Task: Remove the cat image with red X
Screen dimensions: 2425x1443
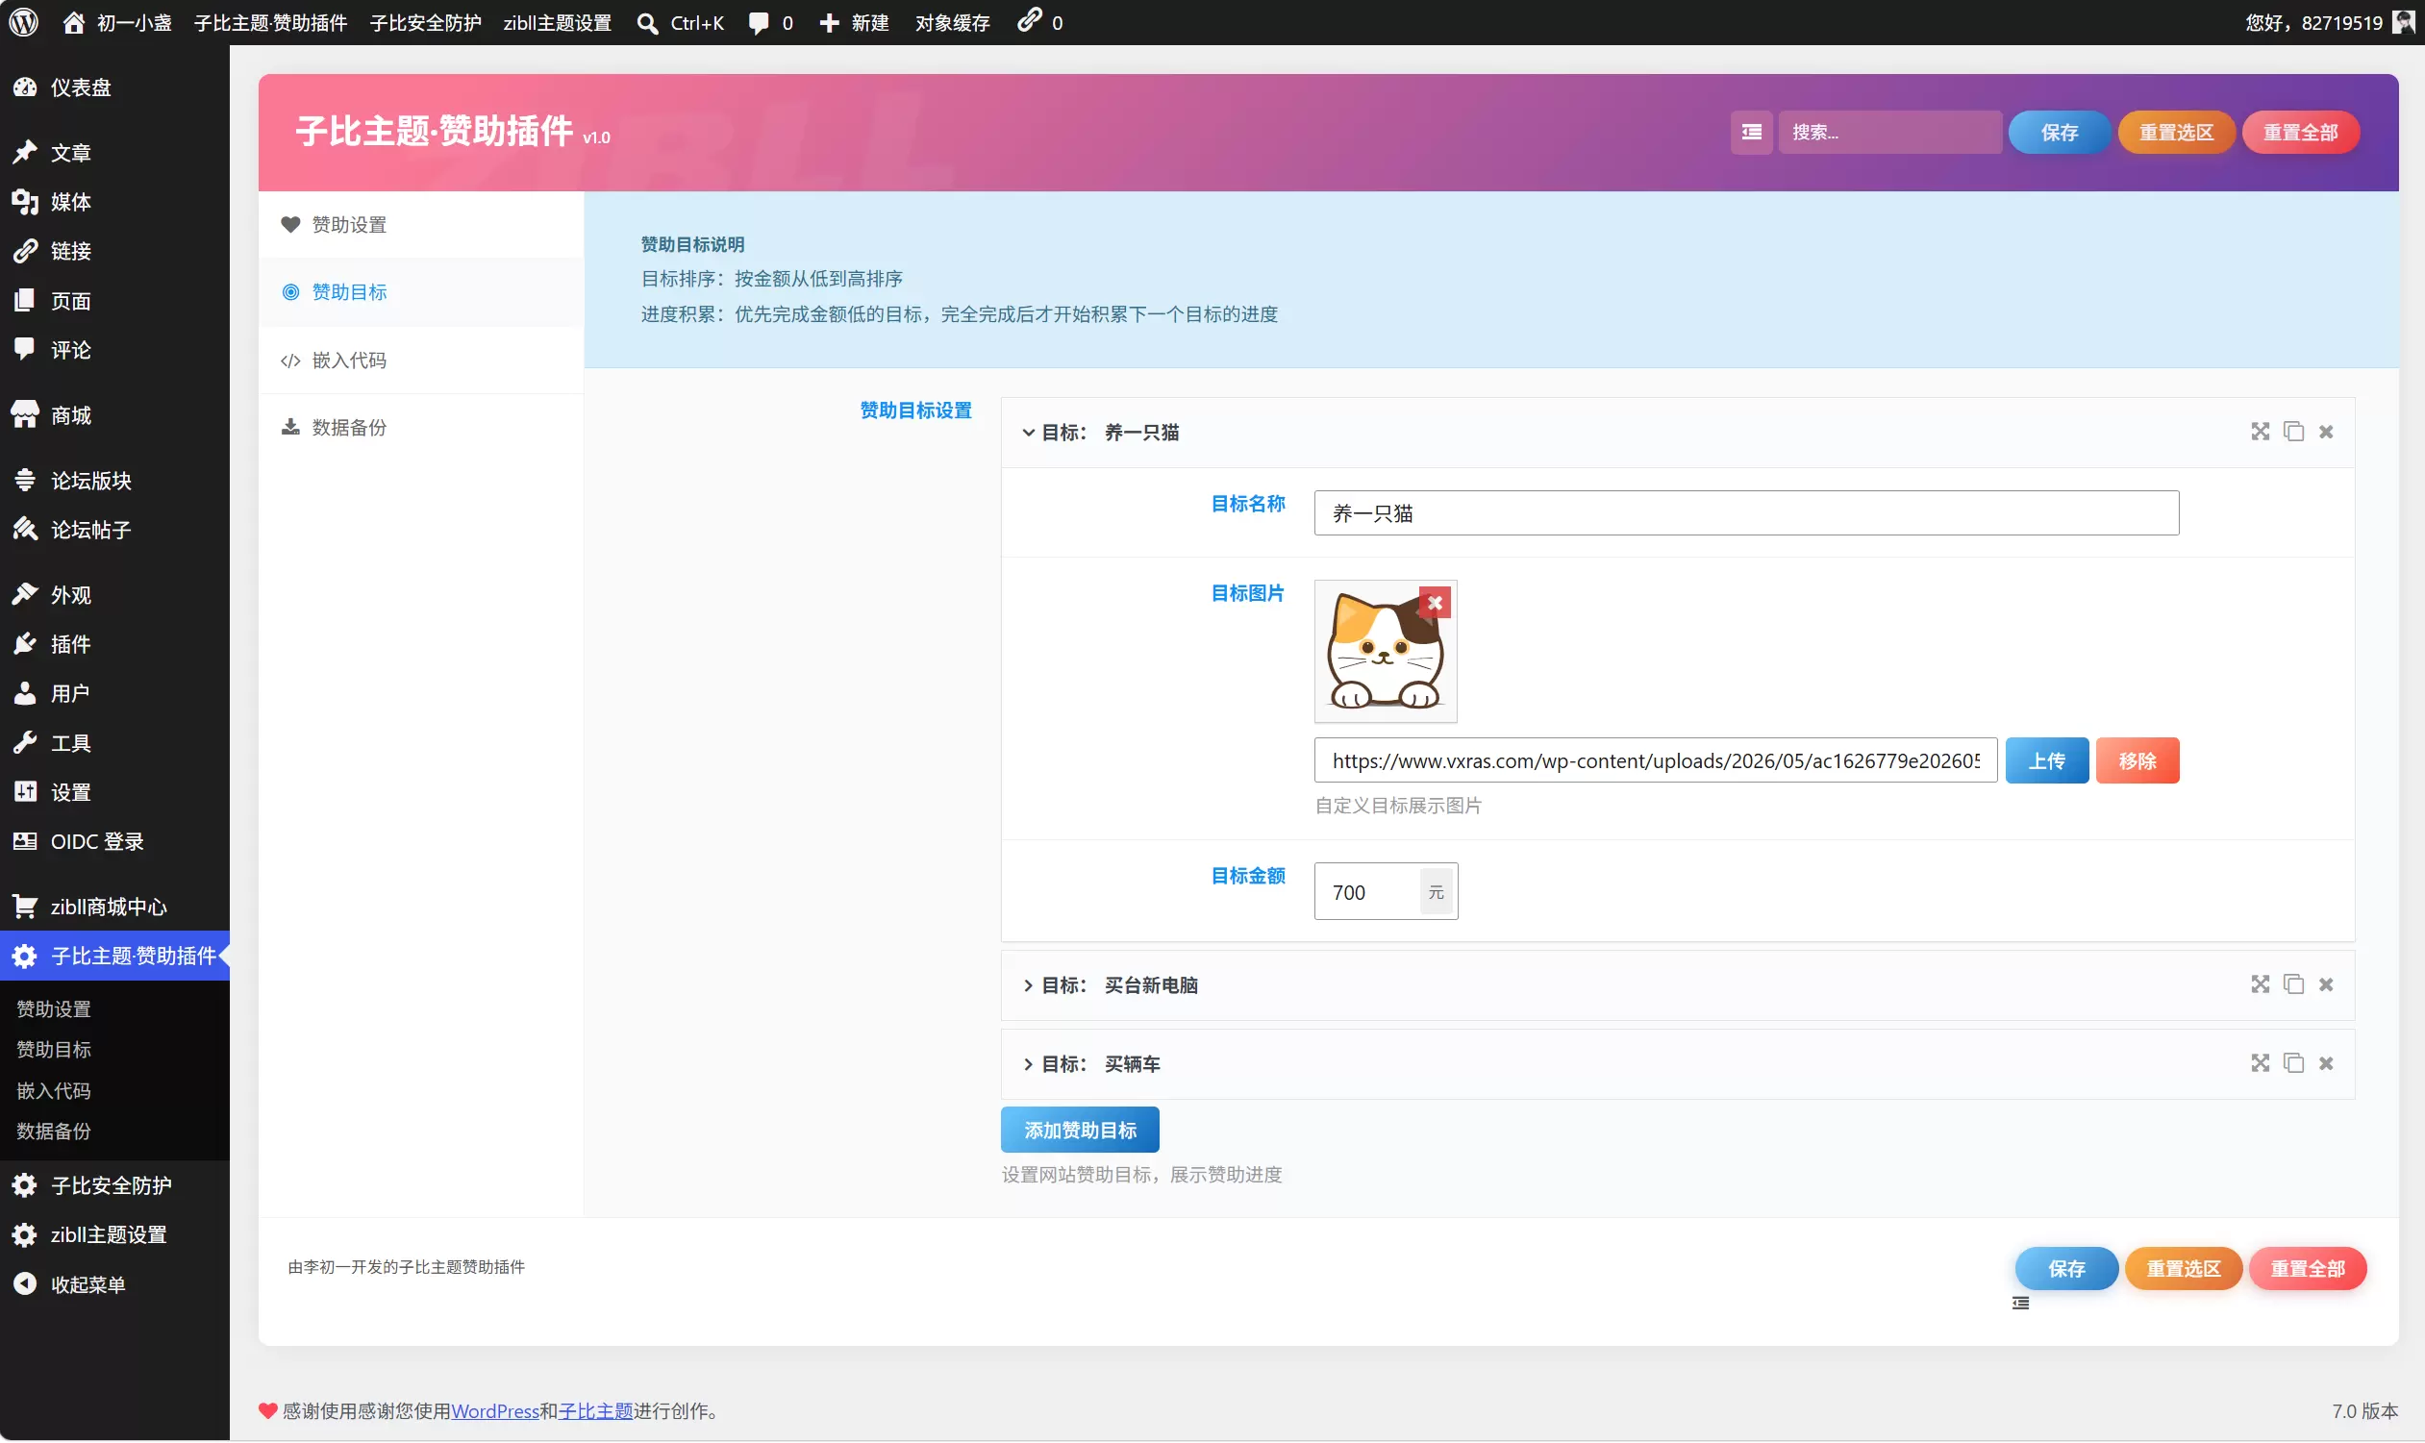Action: click(x=1436, y=603)
